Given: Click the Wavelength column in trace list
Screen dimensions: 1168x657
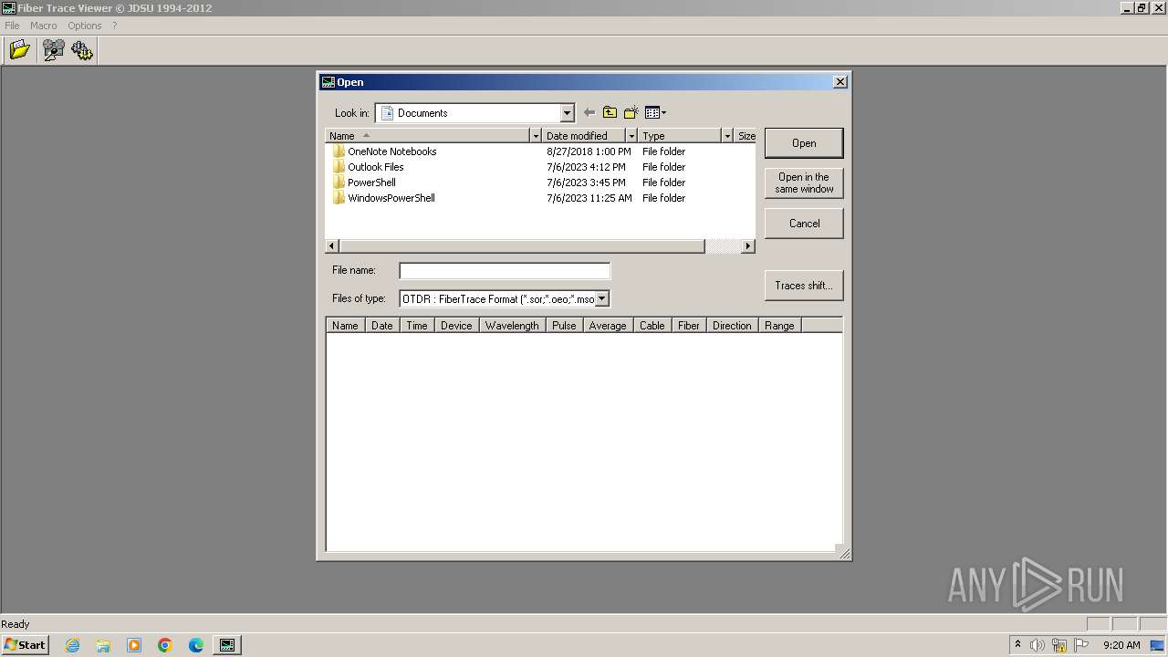Looking at the screenshot, I should click(x=512, y=326).
